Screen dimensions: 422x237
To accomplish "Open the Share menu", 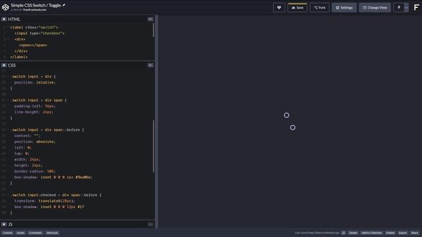I will point(415,232).
